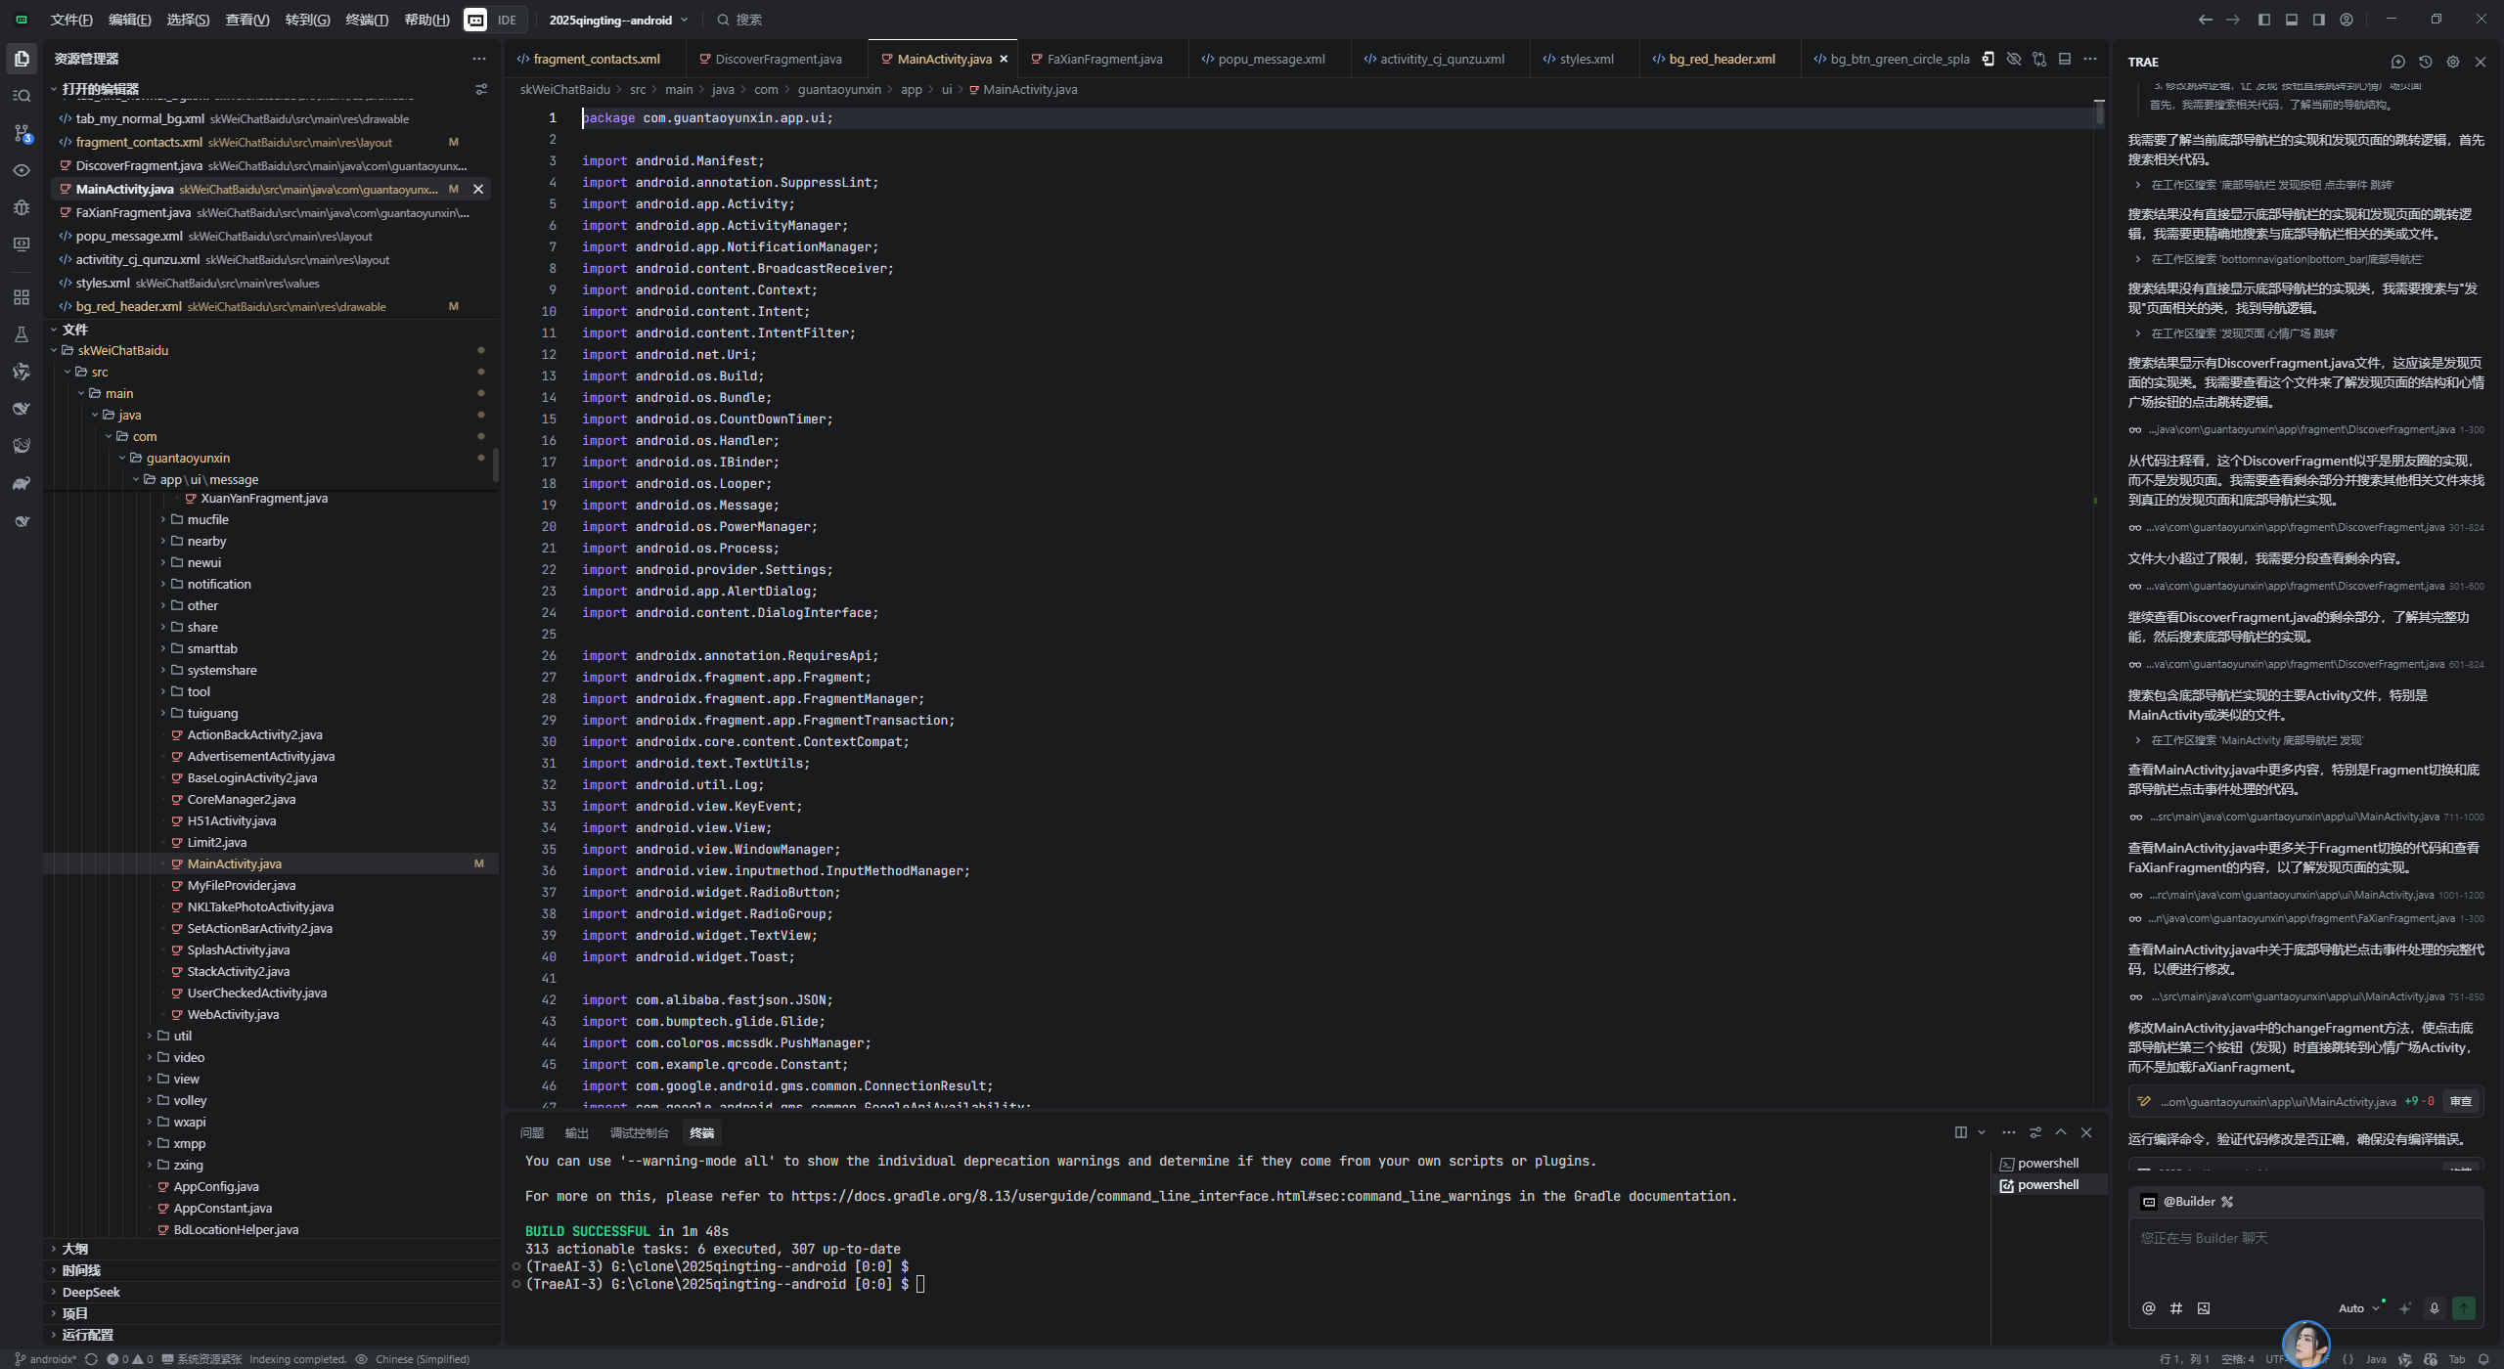Select the first powershell terminal entry

2047,1164
